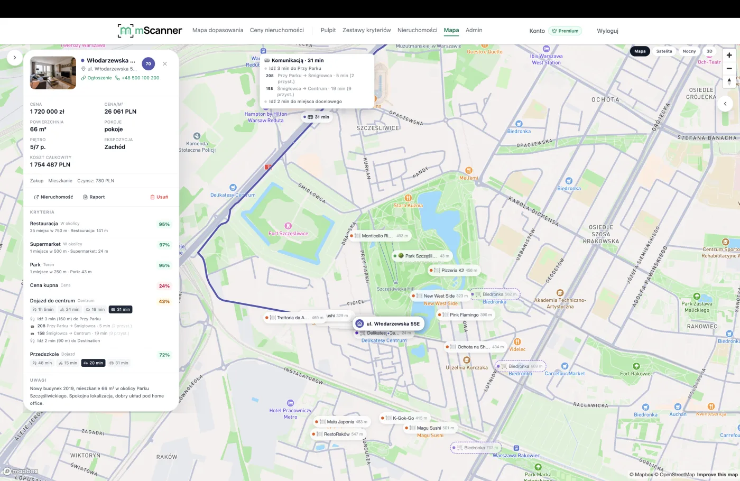The image size is (740, 481).
Task: Open the property photo thumbnail
Action: click(53, 73)
